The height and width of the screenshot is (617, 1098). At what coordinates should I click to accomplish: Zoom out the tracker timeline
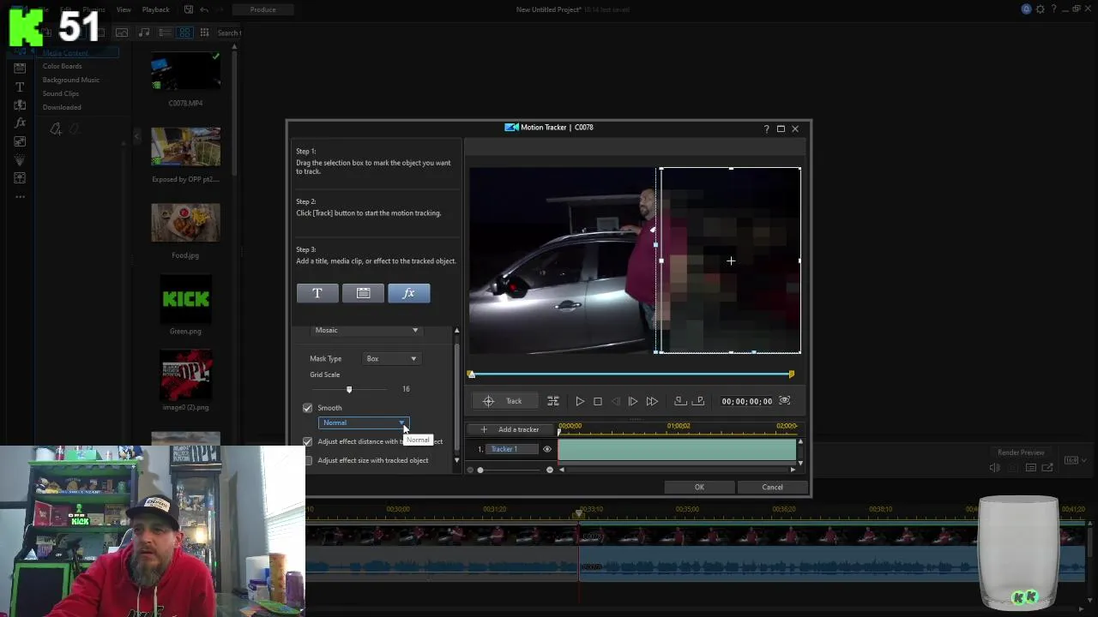coord(471,470)
